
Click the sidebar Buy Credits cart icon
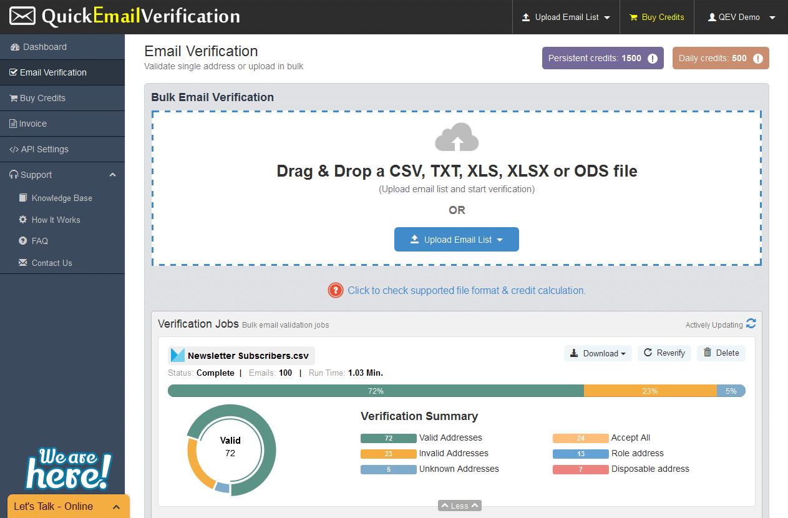[x=13, y=98]
